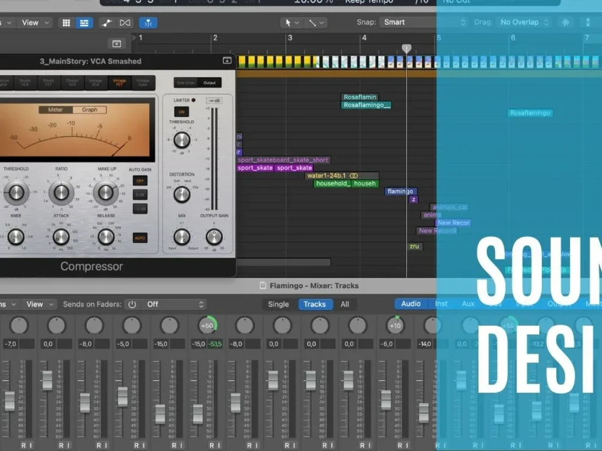Viewport: 602px width, 451px height.
Task: Click the Limiter indicator LED
Action: (x=193, y=100)
